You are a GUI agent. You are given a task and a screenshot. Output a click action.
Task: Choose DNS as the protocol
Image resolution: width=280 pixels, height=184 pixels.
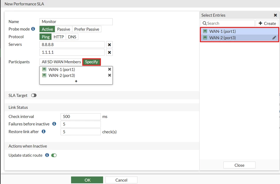coord(72,37)
